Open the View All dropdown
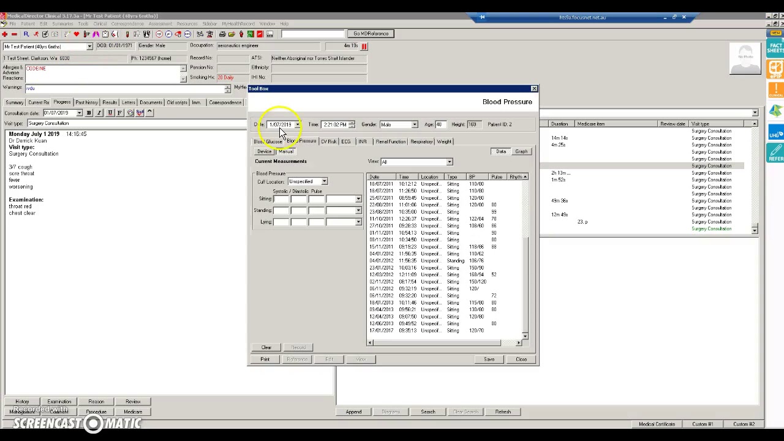784x441 pixels. 449,162
